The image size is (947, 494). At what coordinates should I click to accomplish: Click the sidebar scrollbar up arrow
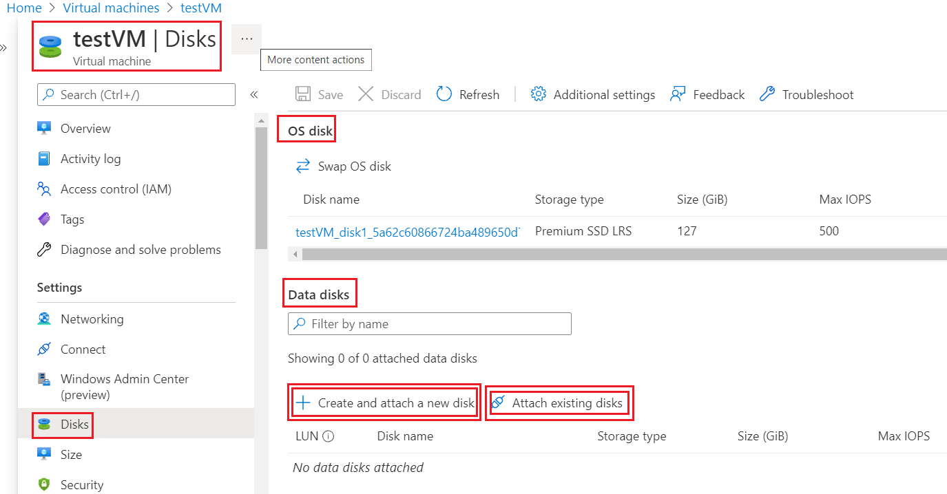point(261,120)
